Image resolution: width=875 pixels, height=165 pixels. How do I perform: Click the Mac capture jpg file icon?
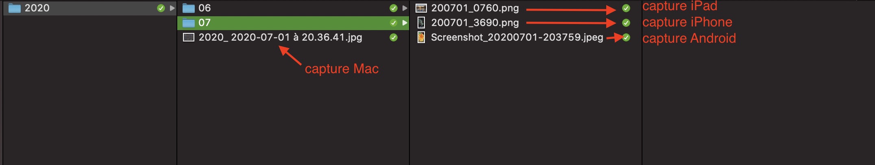[189, 37]
